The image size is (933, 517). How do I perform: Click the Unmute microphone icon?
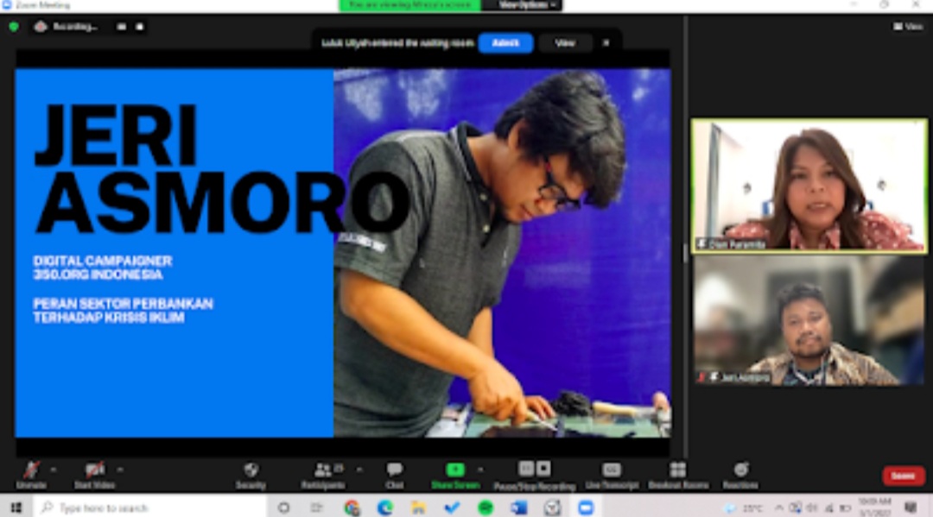click(31, 470)
